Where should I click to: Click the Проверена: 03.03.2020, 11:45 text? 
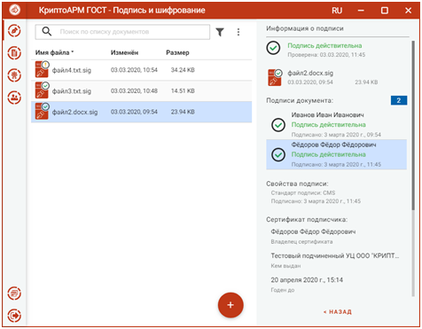(x=326, y=55)
